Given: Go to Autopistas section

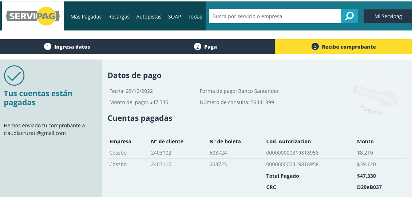Looking at the screenshot, I should [149, 16].
